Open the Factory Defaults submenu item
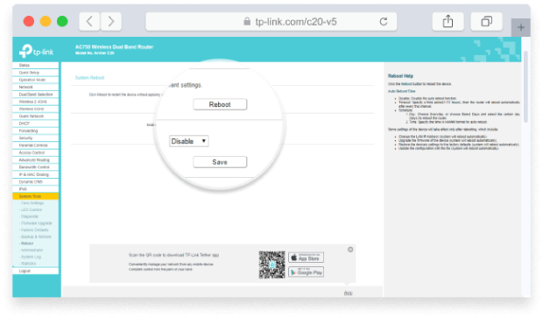 34,230
